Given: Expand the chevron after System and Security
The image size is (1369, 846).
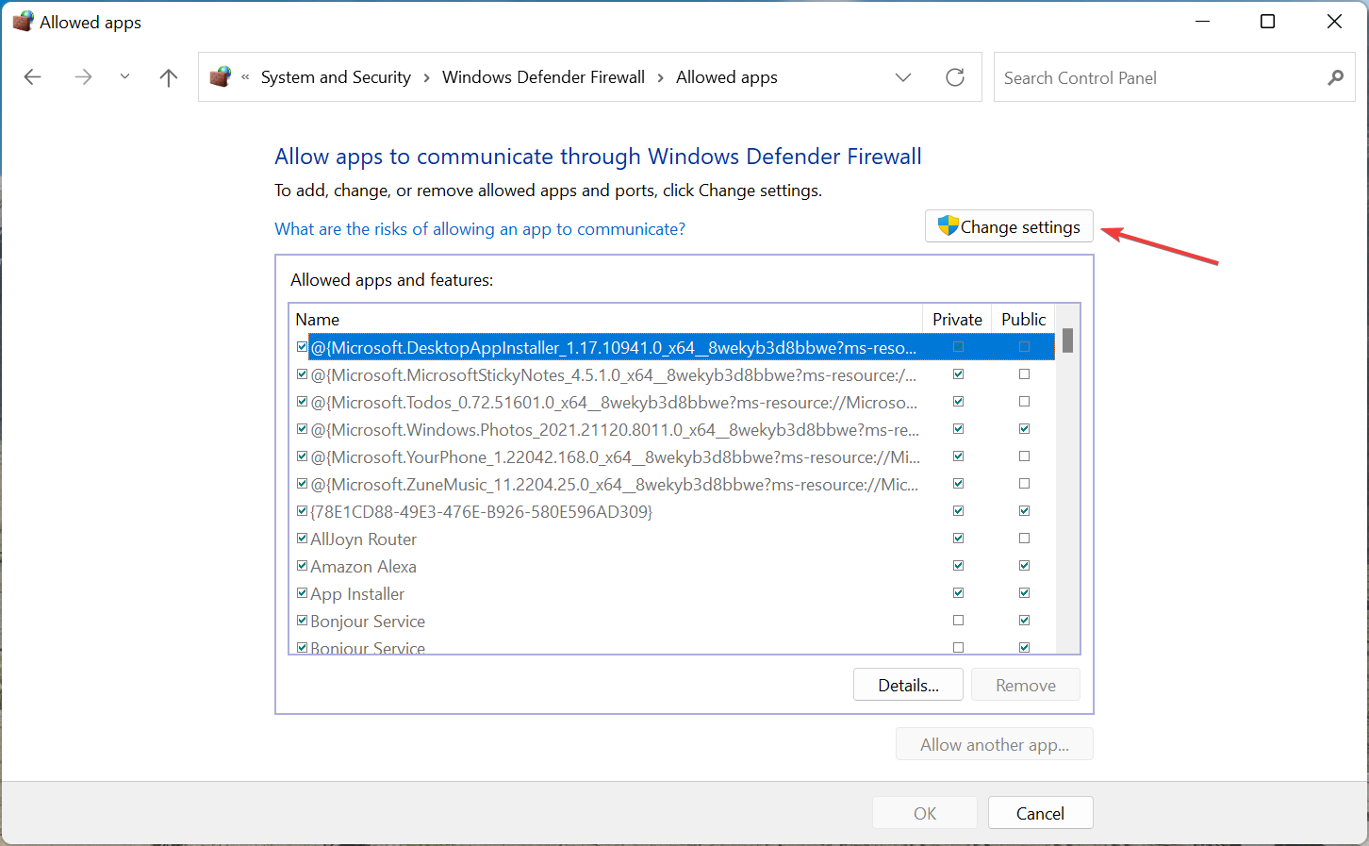Looking at the screenshot, I should point(427,77).
